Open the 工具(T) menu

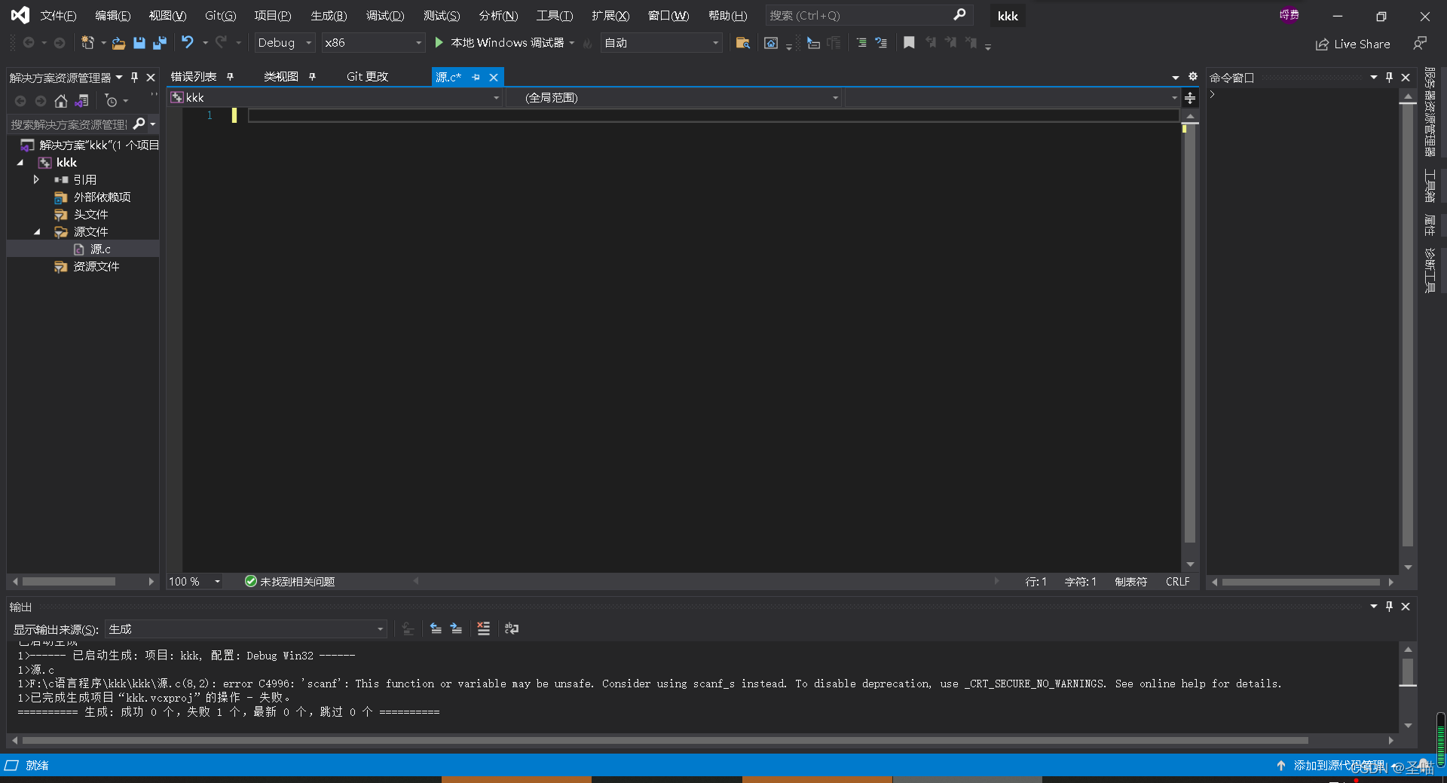pos(555,15)
